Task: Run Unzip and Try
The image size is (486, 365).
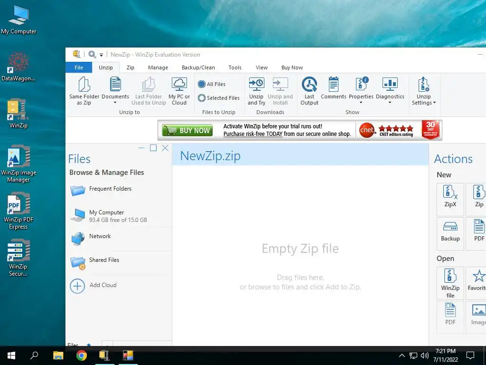Action: coord(256,91)
